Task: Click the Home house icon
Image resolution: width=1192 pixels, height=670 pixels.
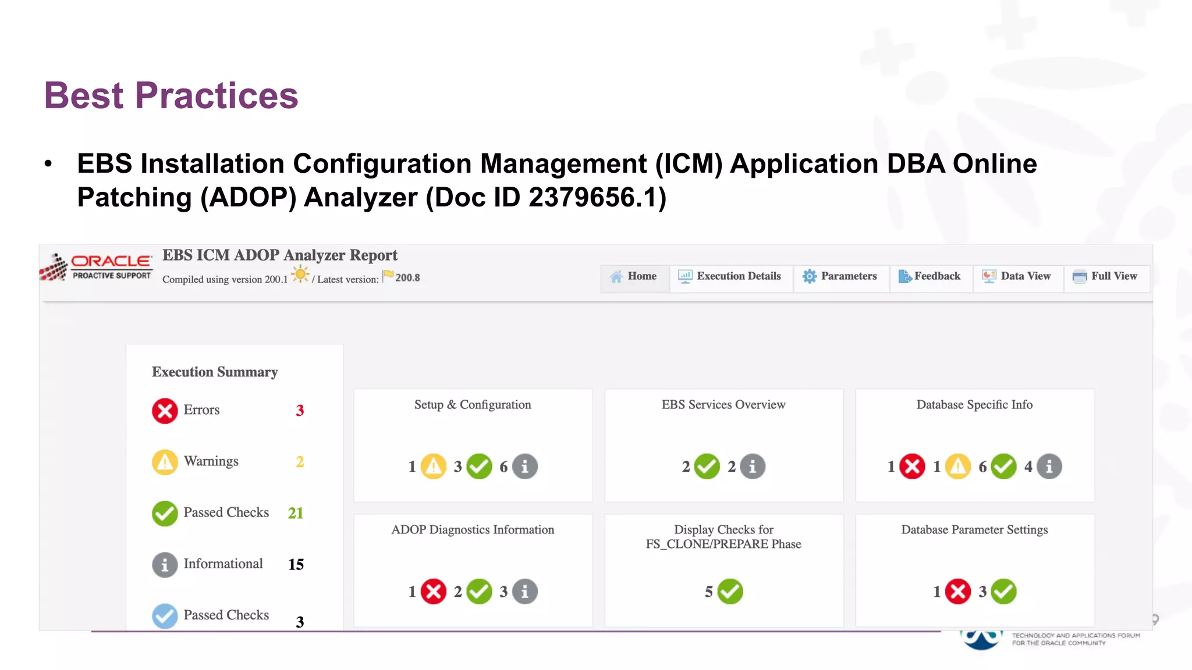Action: 616,277
